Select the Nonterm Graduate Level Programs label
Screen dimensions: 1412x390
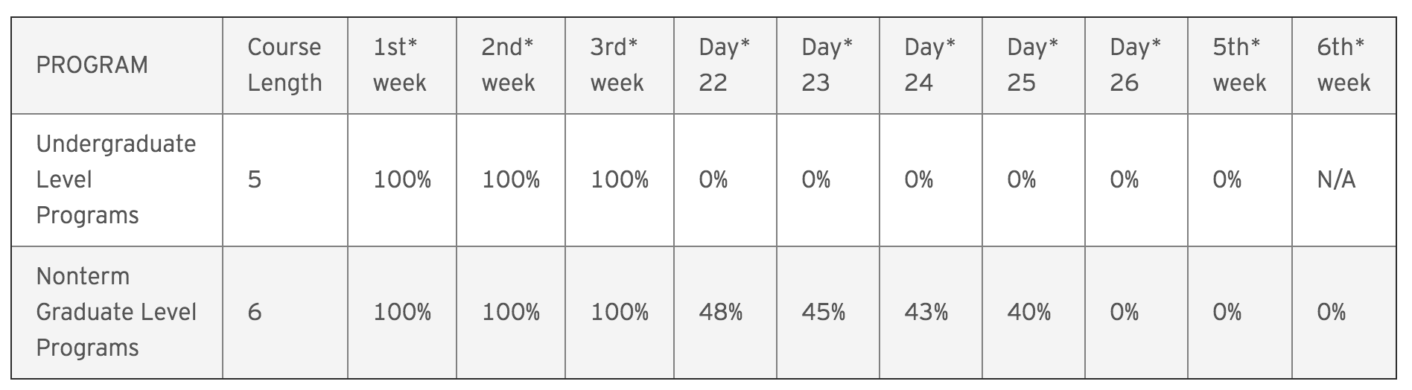click(x=116, y=312)
